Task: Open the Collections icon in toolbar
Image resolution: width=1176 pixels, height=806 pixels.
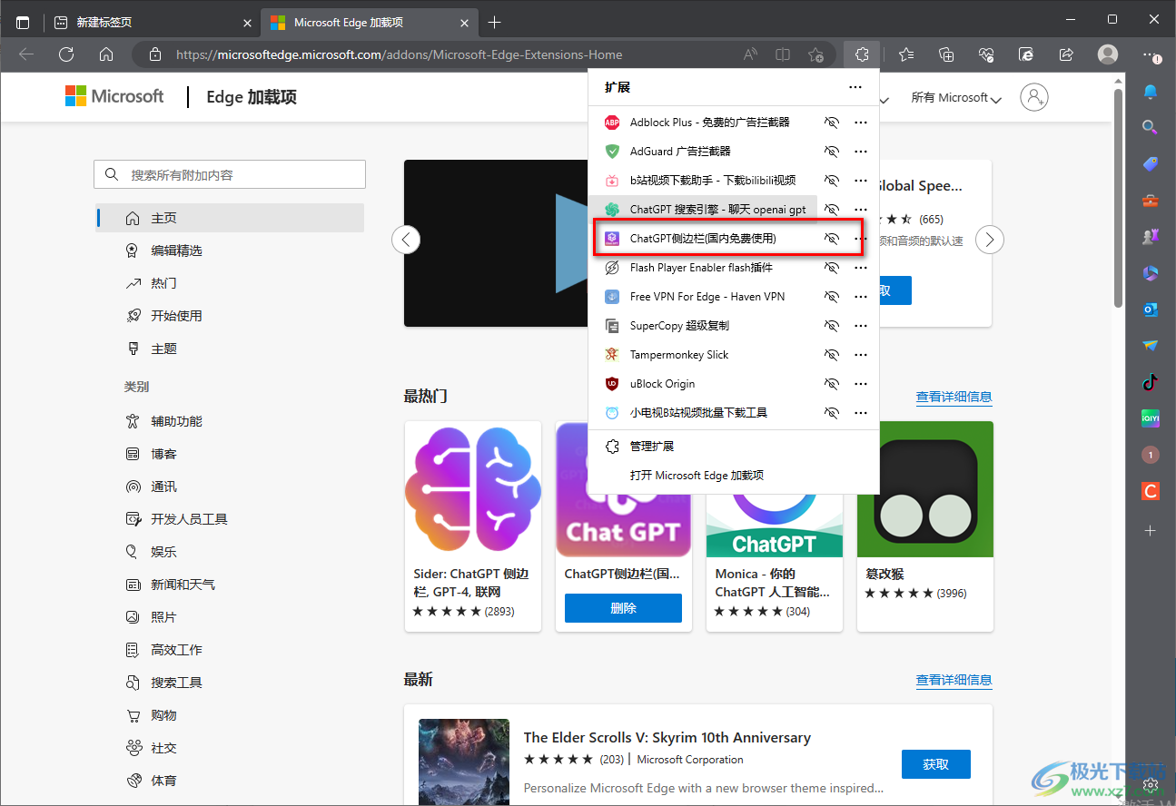Action: (x=946, y=54)
